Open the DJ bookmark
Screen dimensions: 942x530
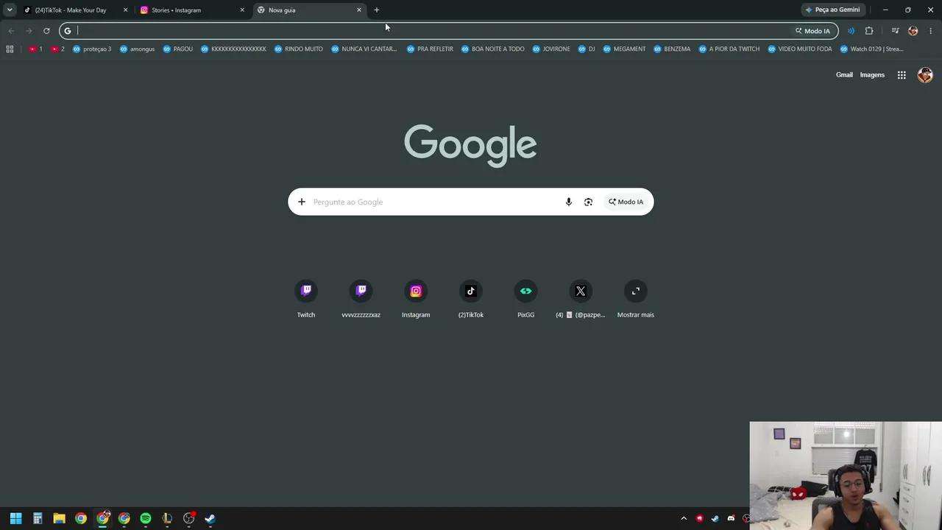(x=587, y=49)
